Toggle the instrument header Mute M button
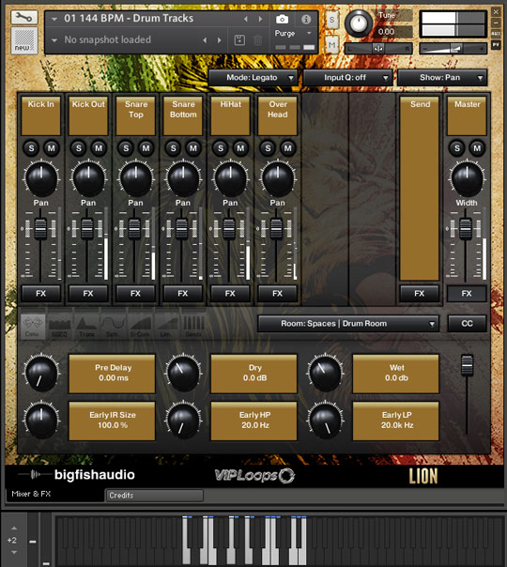This screenshot has height=567, width=507. click(331, 45)
